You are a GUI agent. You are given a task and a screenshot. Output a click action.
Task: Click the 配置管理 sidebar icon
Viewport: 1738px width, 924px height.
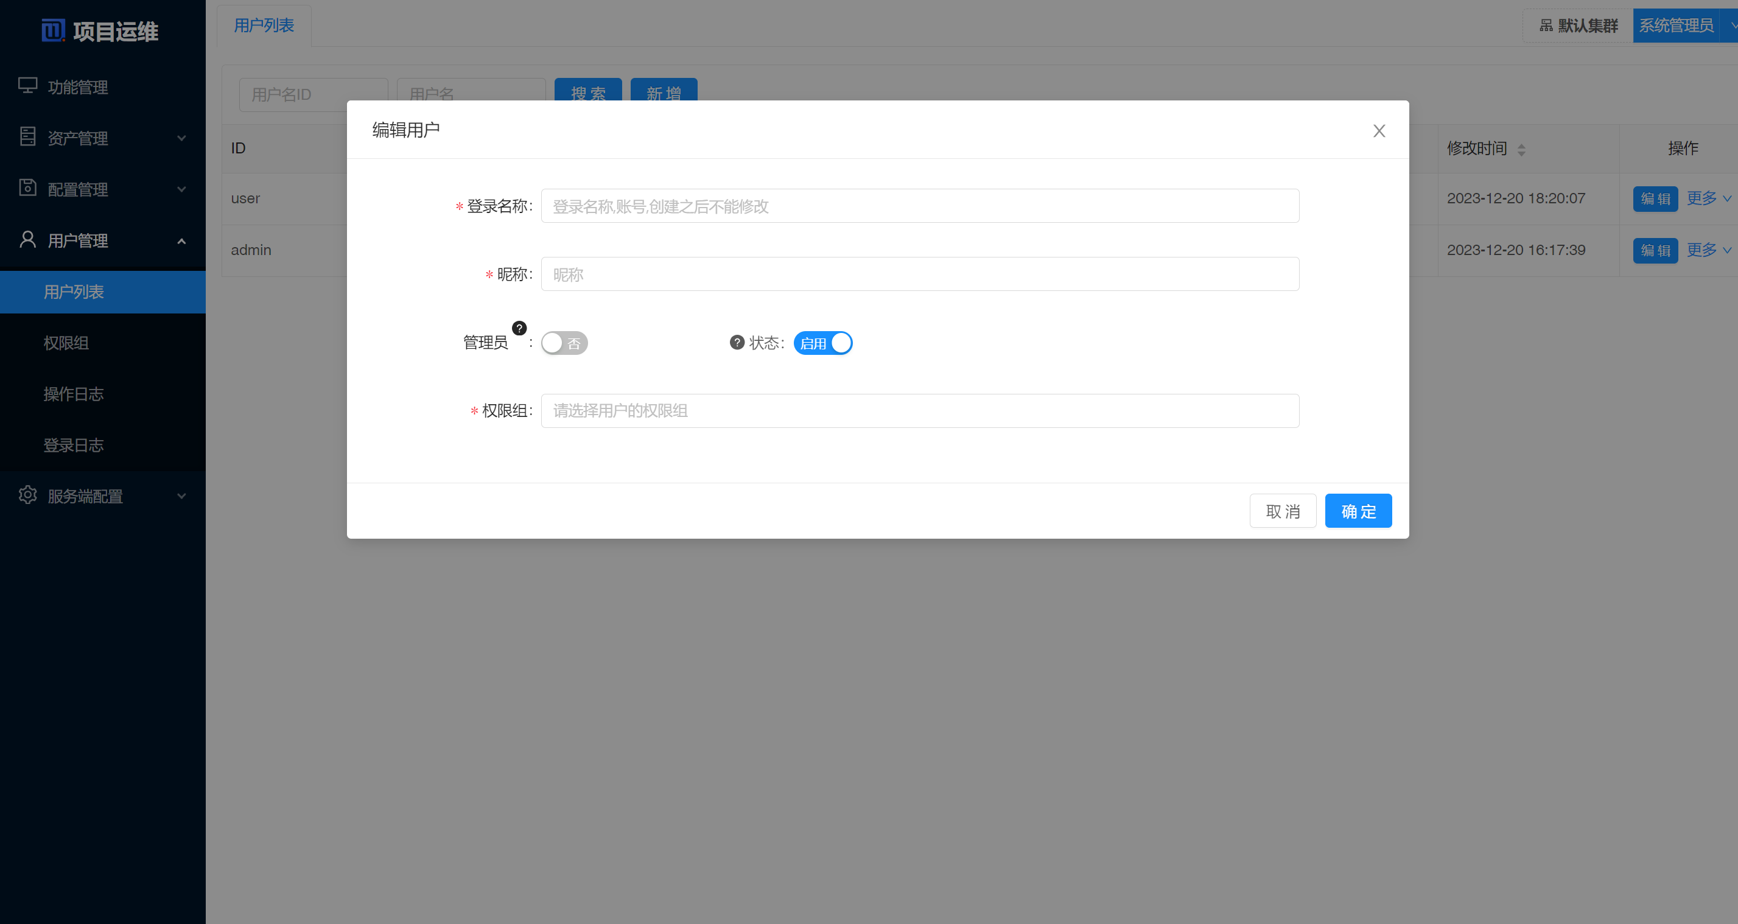[27, 189]
